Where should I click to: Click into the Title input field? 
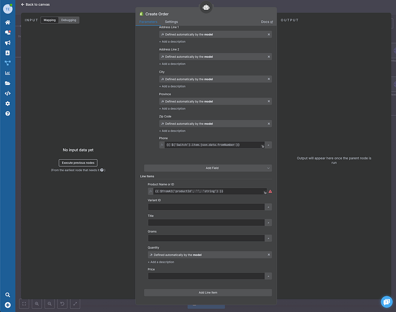point(206,223)
